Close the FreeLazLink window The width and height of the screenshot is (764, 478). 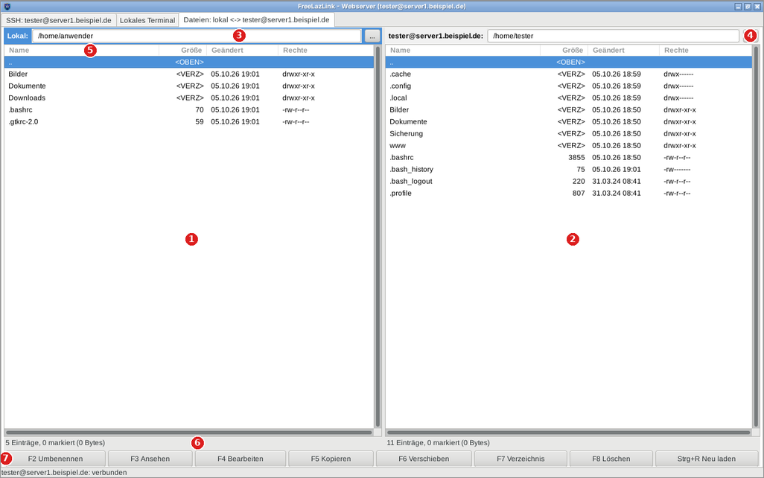pyautogui.click(x=757, y=7)
